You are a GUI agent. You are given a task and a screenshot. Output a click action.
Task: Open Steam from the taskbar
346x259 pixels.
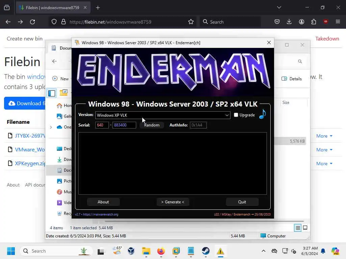tap(205, 251)
